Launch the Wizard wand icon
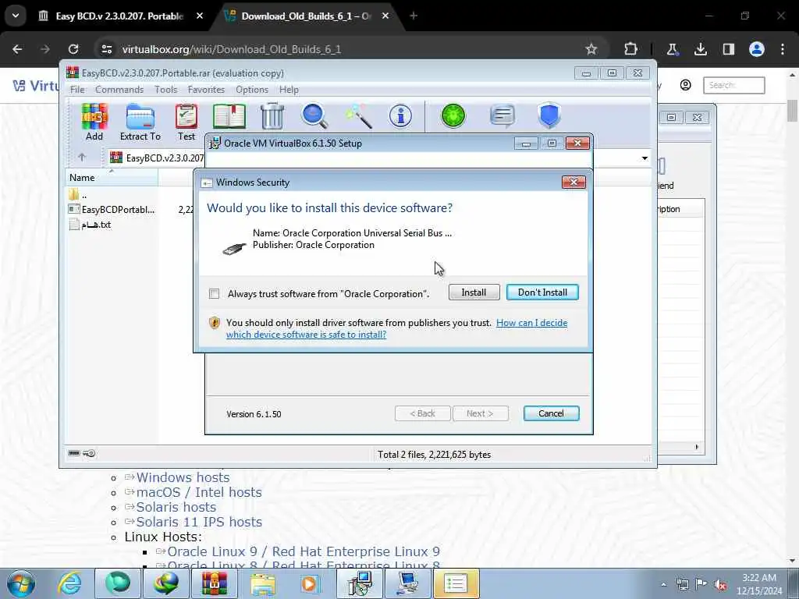This screenshot has width=799, height=599. click(x=358, y=117)
